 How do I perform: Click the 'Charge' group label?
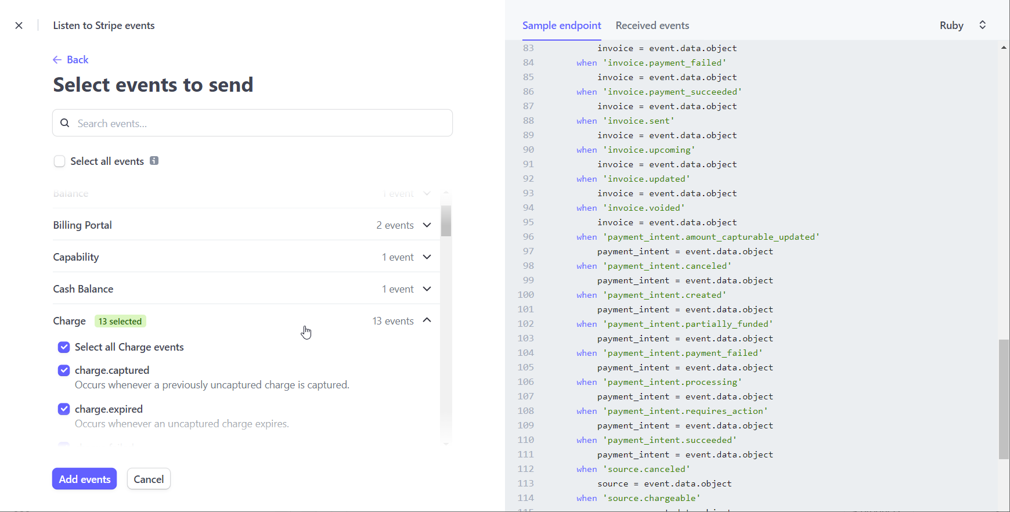(69, 321)
